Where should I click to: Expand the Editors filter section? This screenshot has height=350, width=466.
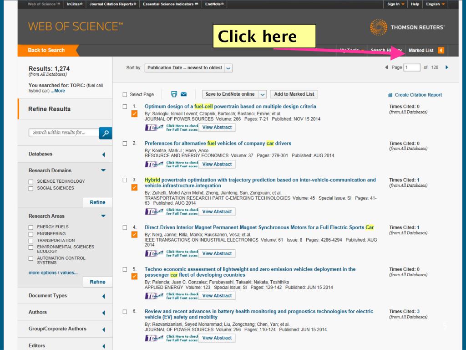pos(103,346)
